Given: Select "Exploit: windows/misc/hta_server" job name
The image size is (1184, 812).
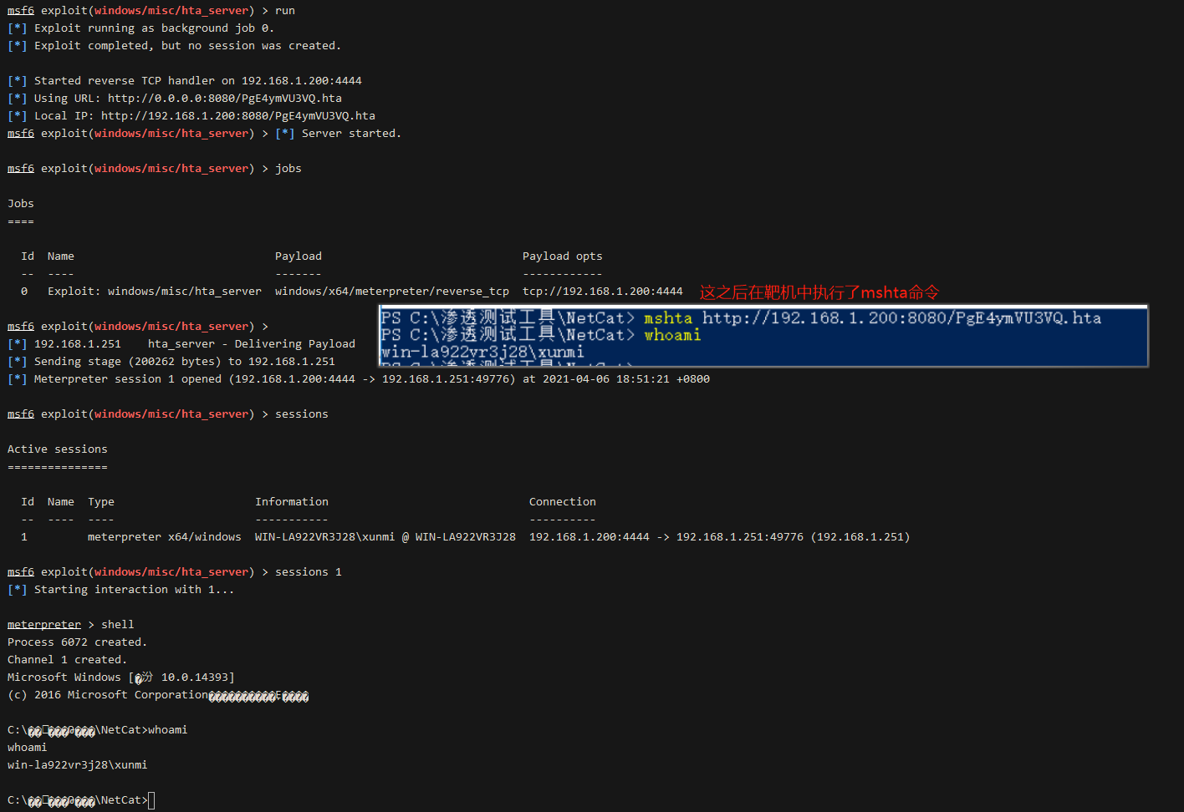Looking at the screenshot, I should coord(155,292).
